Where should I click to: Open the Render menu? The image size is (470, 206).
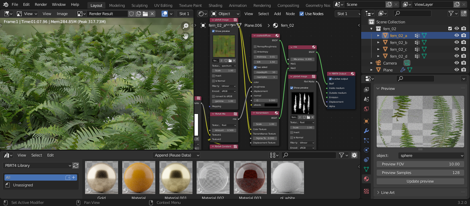(x=41, y=5)
